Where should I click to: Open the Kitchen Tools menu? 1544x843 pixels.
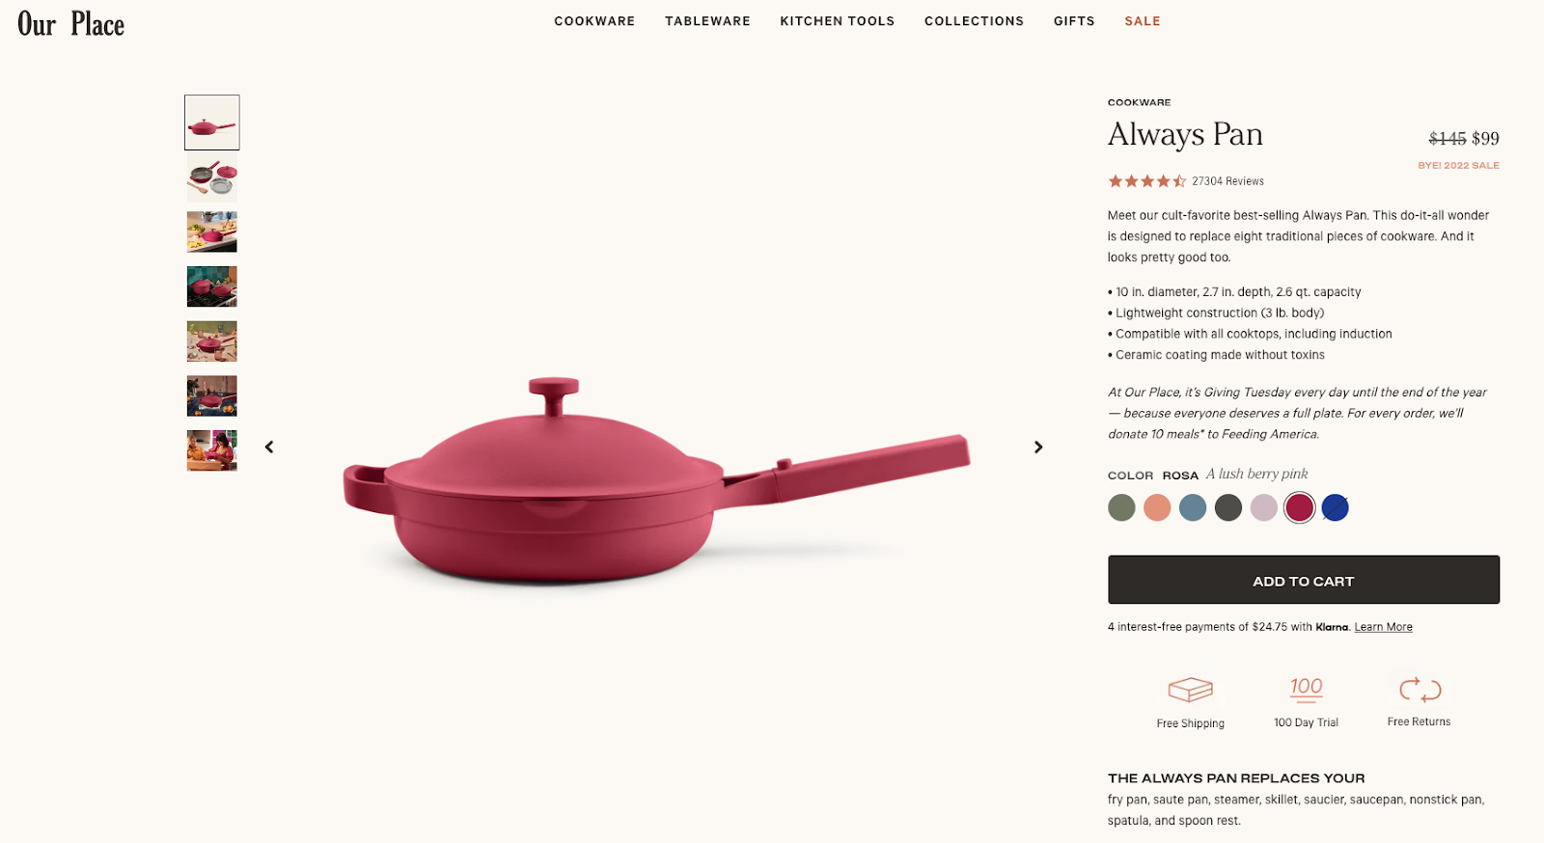pyautogui.click(x=837, y=21)
